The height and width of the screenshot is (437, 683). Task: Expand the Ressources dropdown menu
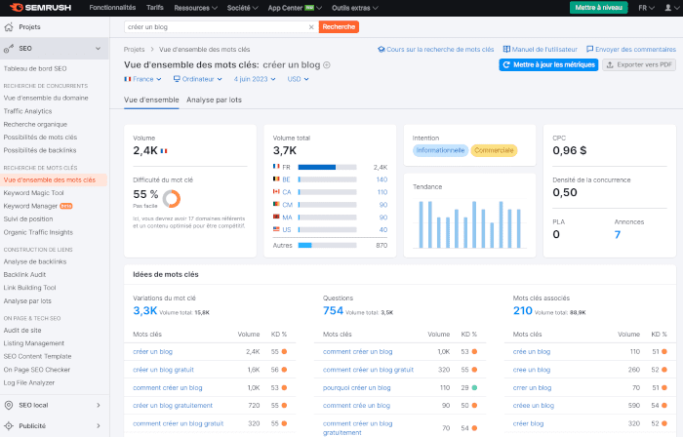(x=195, y=8)
